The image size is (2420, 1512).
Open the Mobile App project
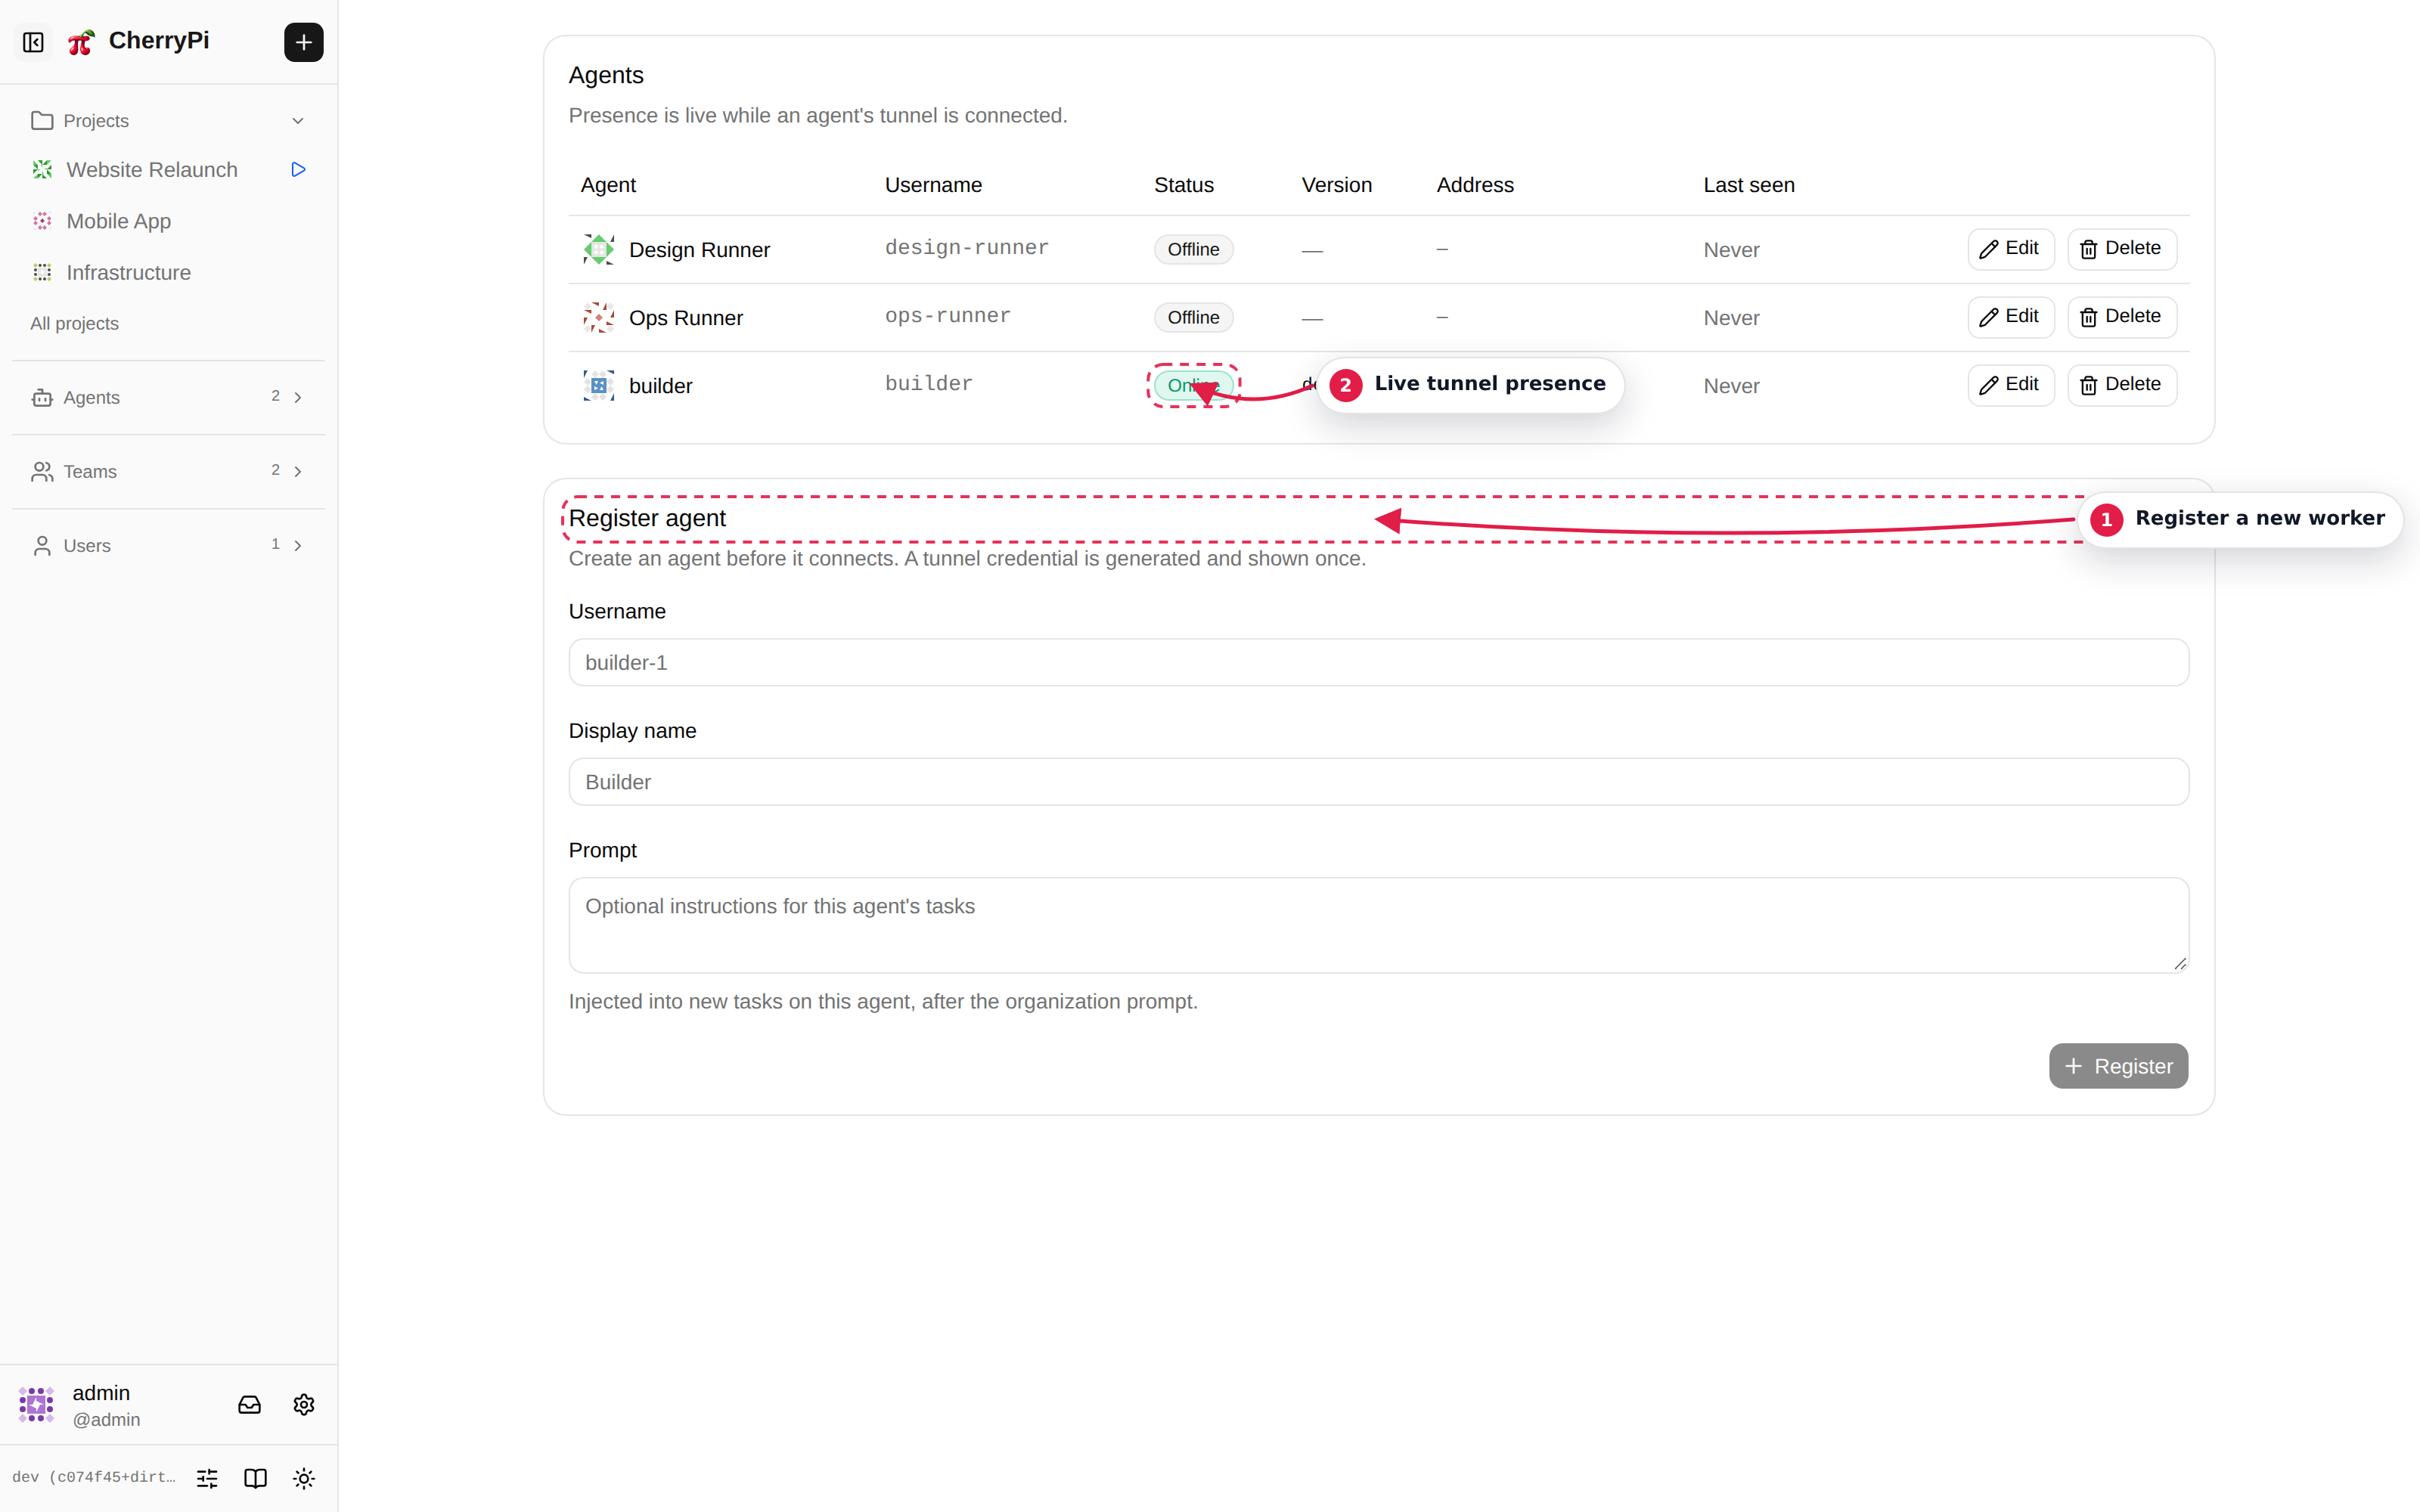(x=118, y=221)
